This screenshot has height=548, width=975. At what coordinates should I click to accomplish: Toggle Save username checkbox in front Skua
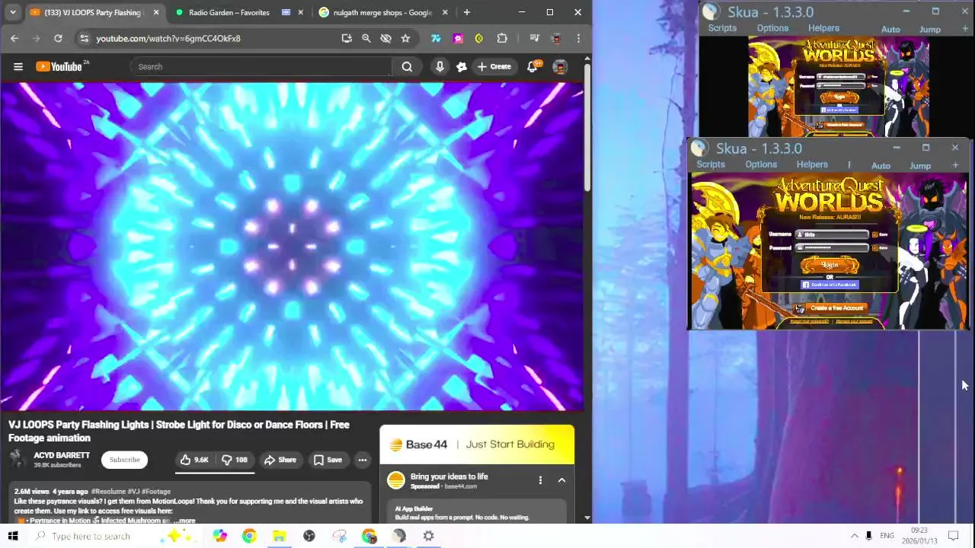point(874,234)
